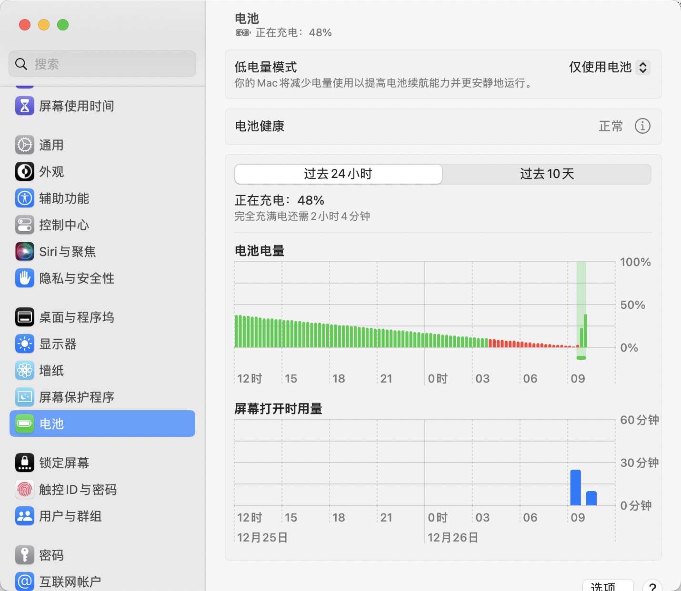Image resolution: width=681 pixels, height=591 pixels.
Task: Open Privacy & Security (隐私与安全性) hand icon
Action: (25, 278)
